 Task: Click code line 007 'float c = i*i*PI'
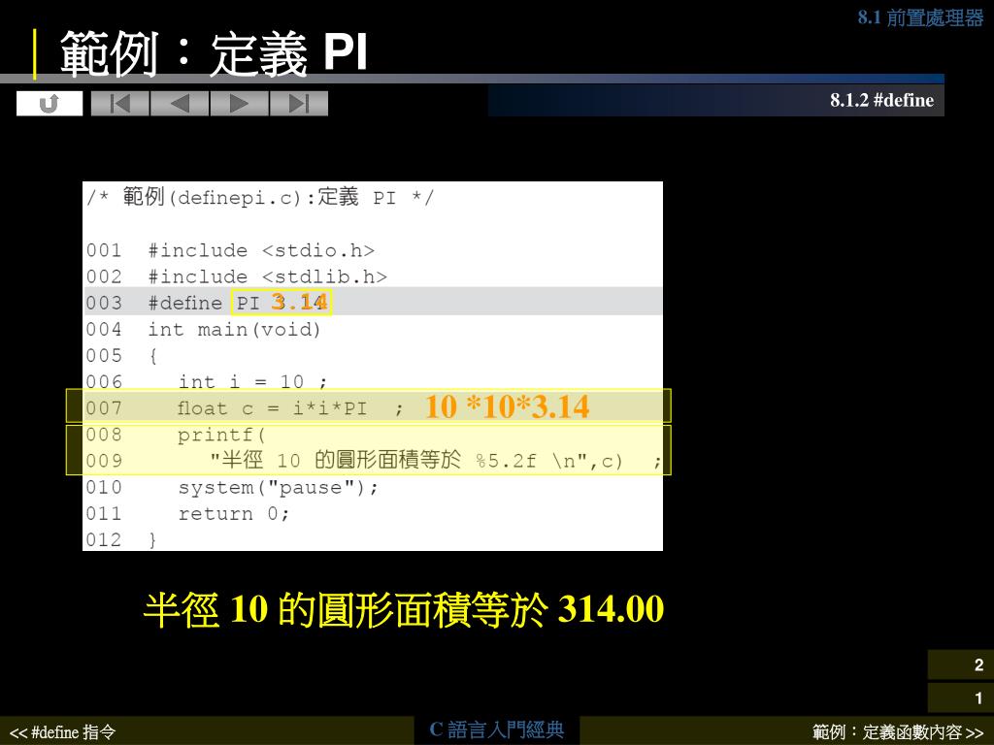(x=272, y=408)
